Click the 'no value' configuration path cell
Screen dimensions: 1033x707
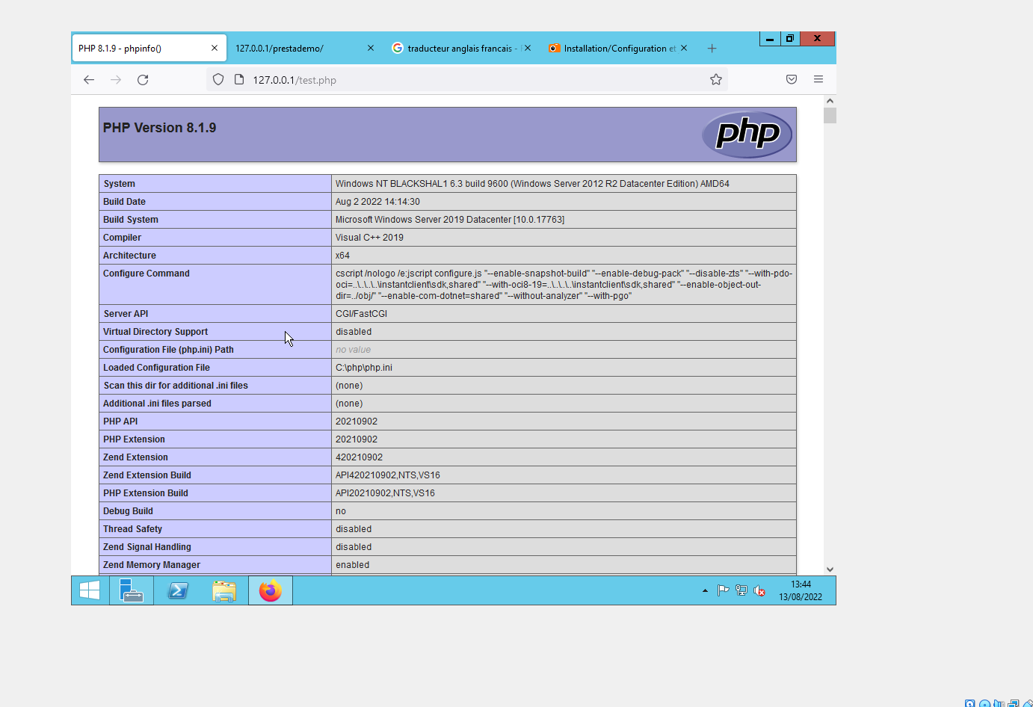pyautogui.click(x=564, y=350)
